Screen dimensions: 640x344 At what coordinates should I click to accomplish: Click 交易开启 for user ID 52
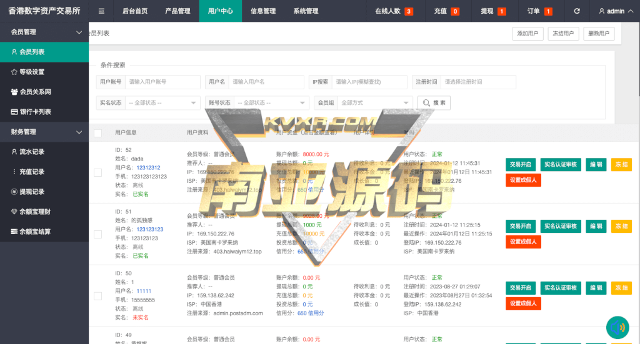pyautogui.click(x=521, y=165)
